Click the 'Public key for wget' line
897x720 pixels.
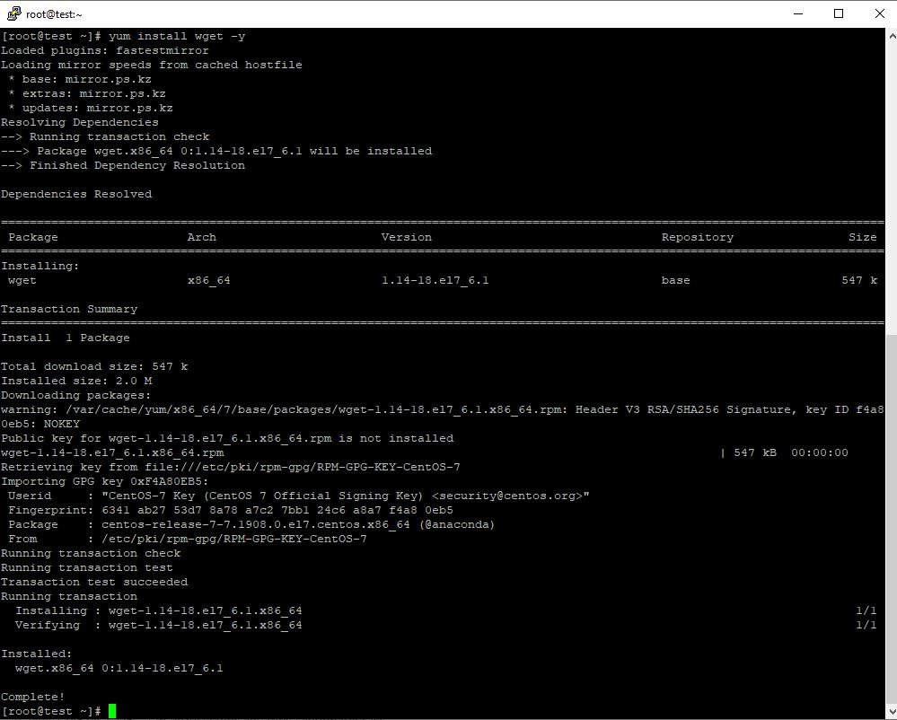[227, 438]
